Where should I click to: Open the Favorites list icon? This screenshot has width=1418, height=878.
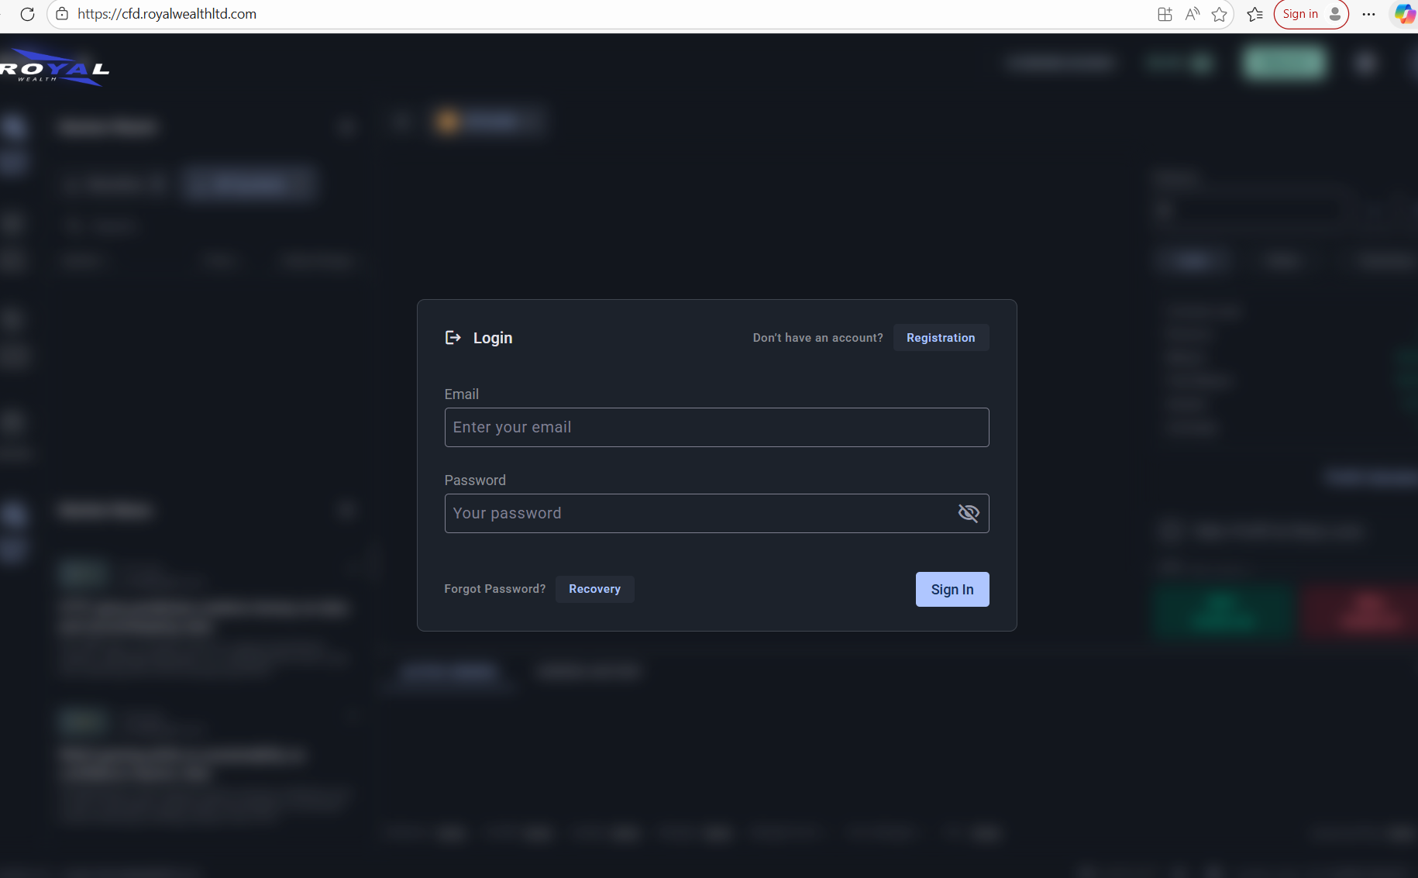point(1255,14)
